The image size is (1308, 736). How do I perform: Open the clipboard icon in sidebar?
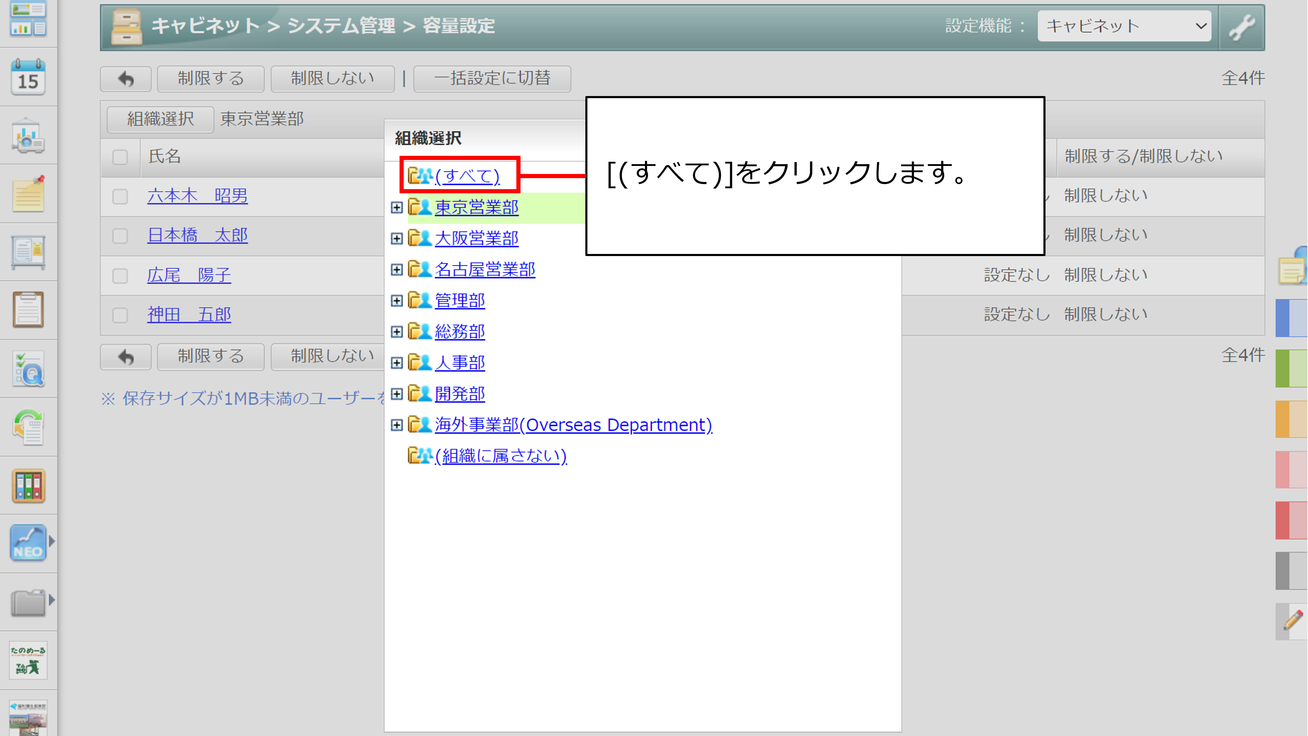pos(28,309)
